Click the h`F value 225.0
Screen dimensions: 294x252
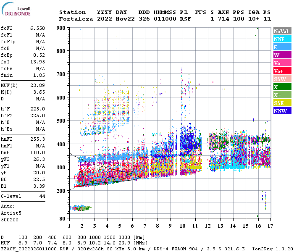(x=37, y=109)
